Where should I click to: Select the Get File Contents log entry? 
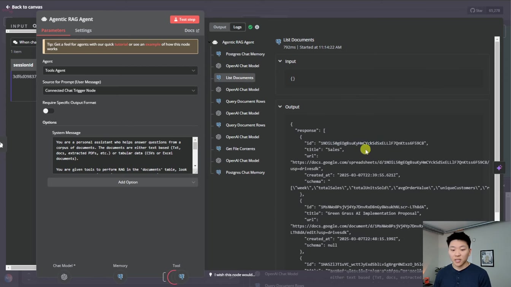240,148
